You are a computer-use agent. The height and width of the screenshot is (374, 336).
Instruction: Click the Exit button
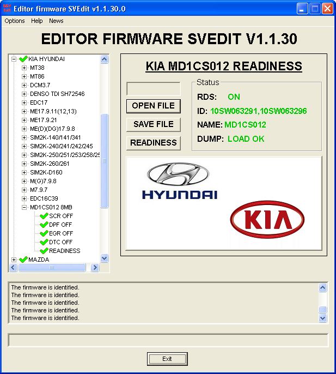coord(167,359)
